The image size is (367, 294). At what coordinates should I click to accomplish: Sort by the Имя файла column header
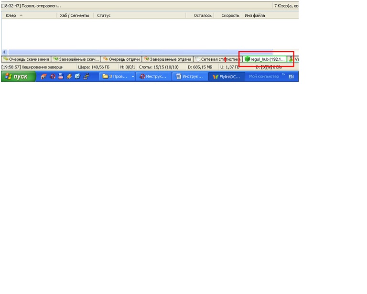pyautogui.click(x=270, y=15)
